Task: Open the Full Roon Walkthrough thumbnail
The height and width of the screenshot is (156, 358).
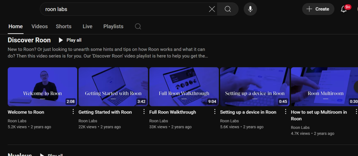Action: 184,86
